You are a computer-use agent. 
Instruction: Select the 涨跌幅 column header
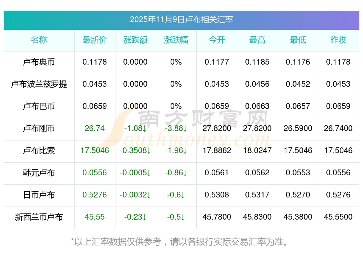[x=176, y=40]
